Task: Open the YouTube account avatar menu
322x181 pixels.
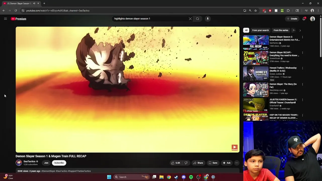Action: [312, 19]
